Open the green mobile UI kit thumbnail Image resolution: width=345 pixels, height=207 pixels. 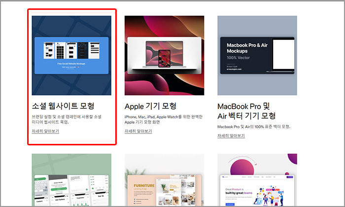71,180
